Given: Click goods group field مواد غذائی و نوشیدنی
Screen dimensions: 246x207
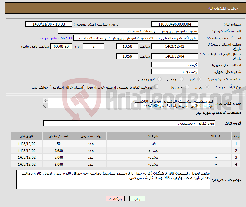Looking at the screenshot, I should (x=129, y=123).
